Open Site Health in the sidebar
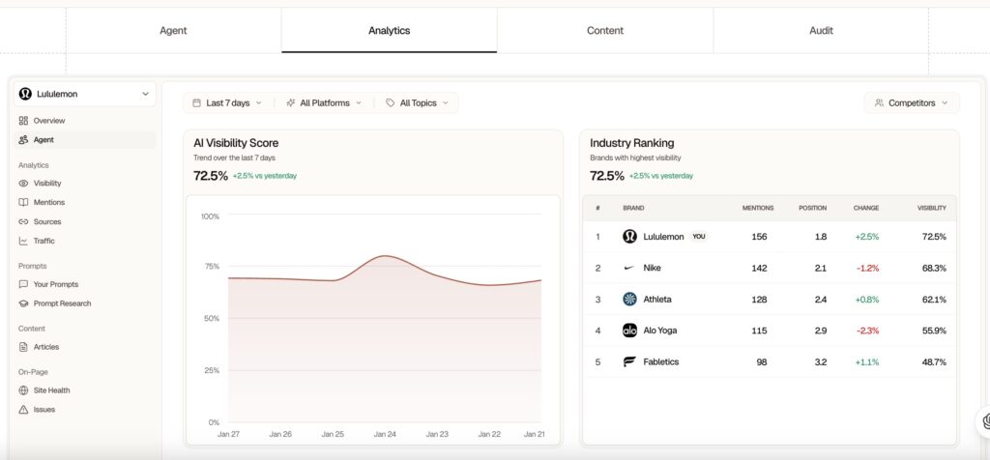The height and width of the screenshot is (460, 990). (85, 390)
